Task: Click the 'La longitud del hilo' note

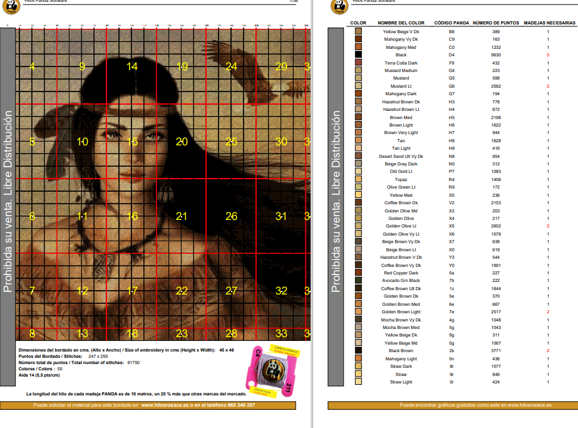Action: 137,394
